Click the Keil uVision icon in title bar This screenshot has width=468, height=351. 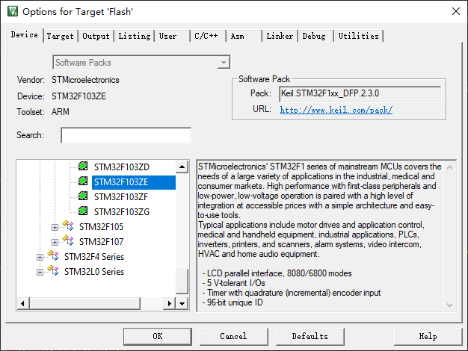tap(13, 11)
